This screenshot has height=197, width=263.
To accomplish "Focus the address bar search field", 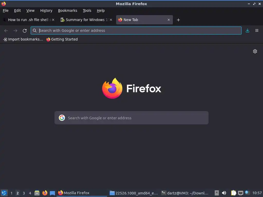I will point(136,31).
